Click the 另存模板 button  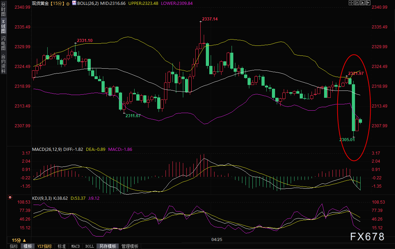coord(108,246)
